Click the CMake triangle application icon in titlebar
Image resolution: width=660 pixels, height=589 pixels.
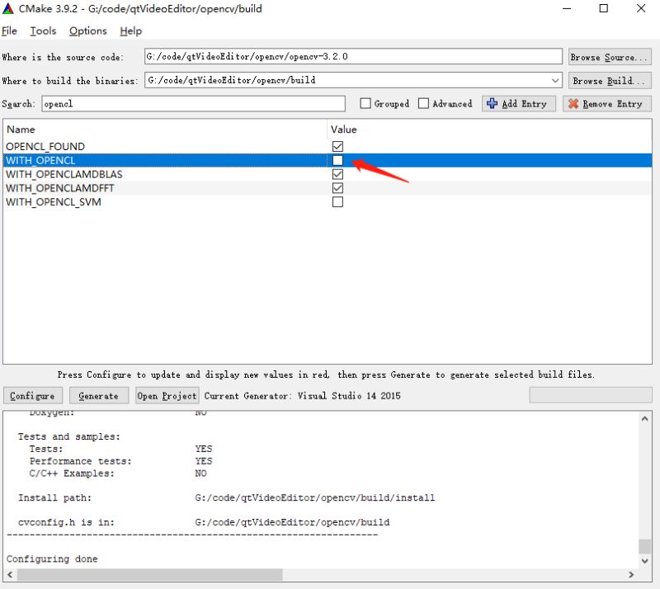(10, 8)
